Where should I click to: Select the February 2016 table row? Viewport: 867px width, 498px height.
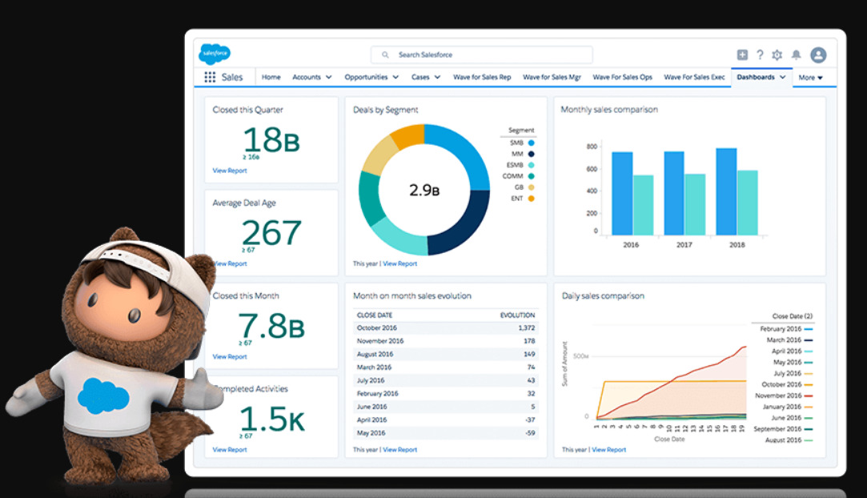click(446, 394)
